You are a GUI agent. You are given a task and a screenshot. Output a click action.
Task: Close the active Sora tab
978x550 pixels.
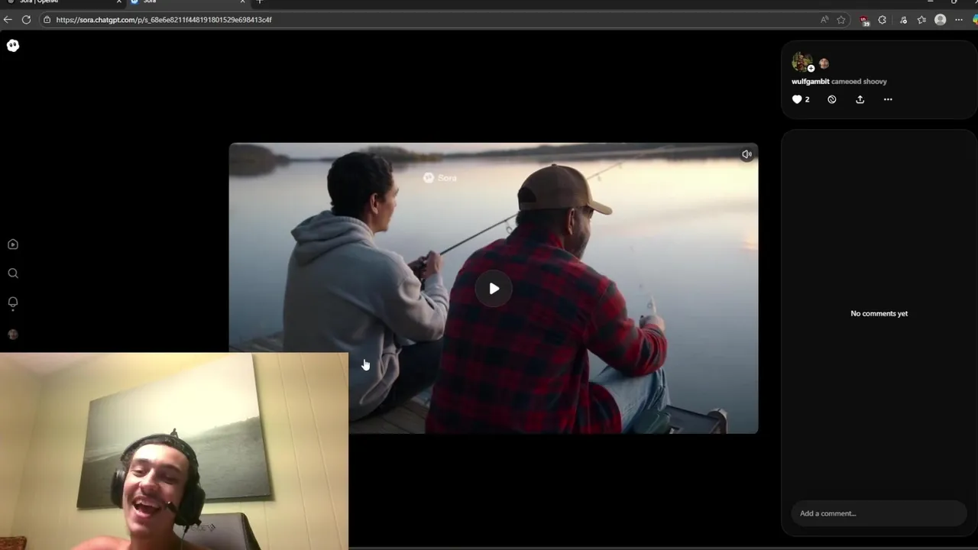(243, 2)
